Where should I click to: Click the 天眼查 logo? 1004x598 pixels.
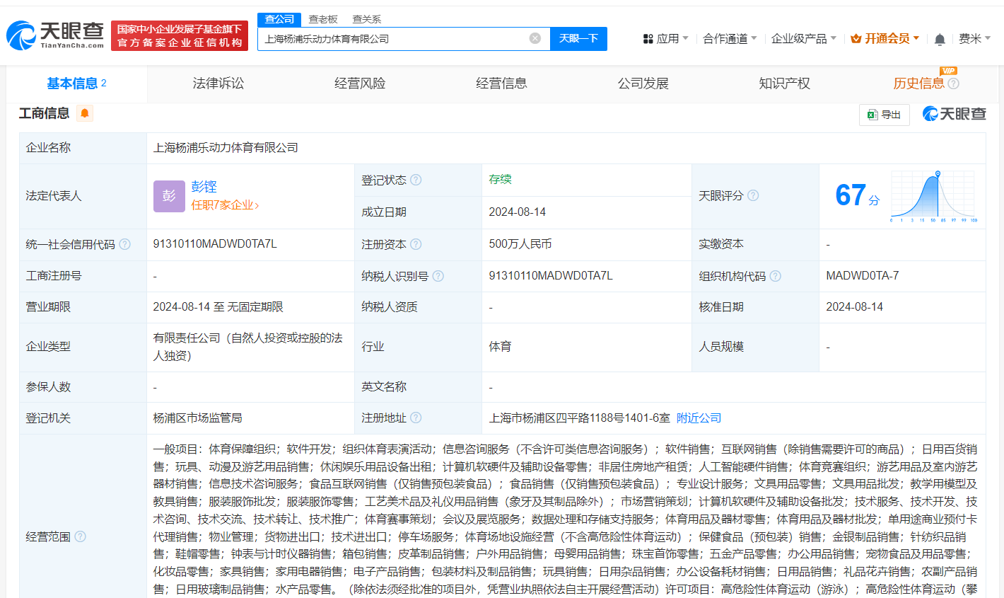pos(51,34)
